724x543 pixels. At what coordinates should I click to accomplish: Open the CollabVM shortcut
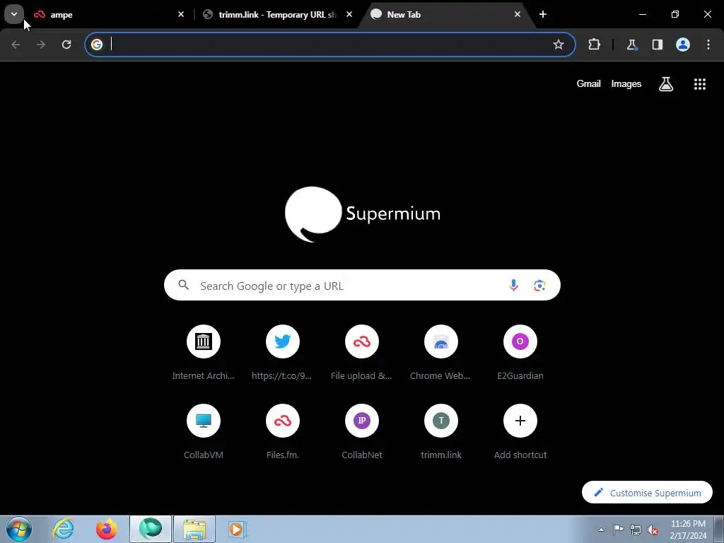[203, 433]
